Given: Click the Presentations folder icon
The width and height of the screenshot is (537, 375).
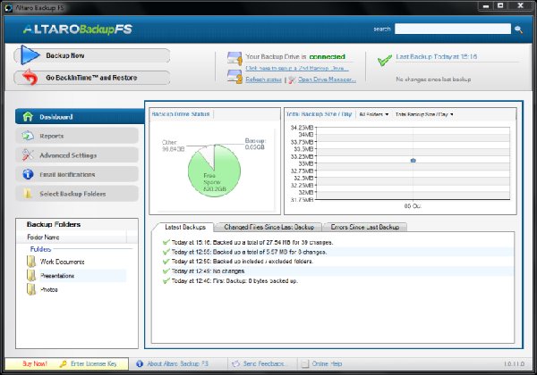Looking at the screenshot, I should pyautogui.click(x=31, y=275).
